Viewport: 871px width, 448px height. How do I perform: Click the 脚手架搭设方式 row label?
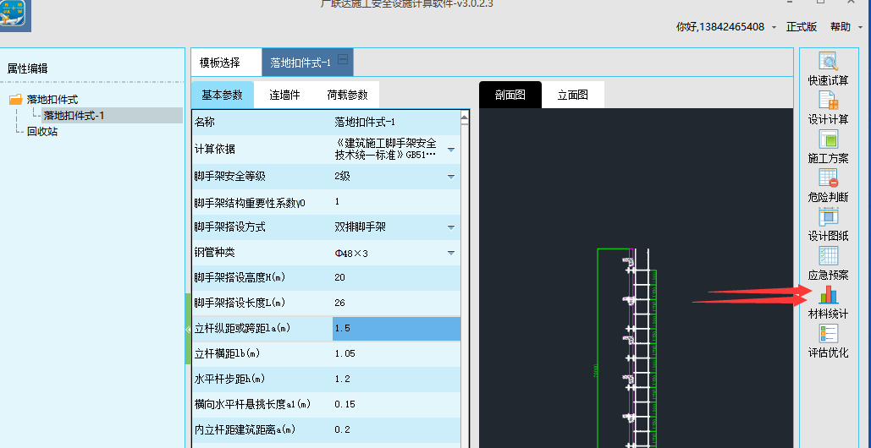[x=230, y=227]
